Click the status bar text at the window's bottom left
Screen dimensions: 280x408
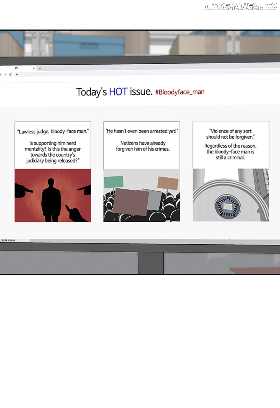pos(8,240)
